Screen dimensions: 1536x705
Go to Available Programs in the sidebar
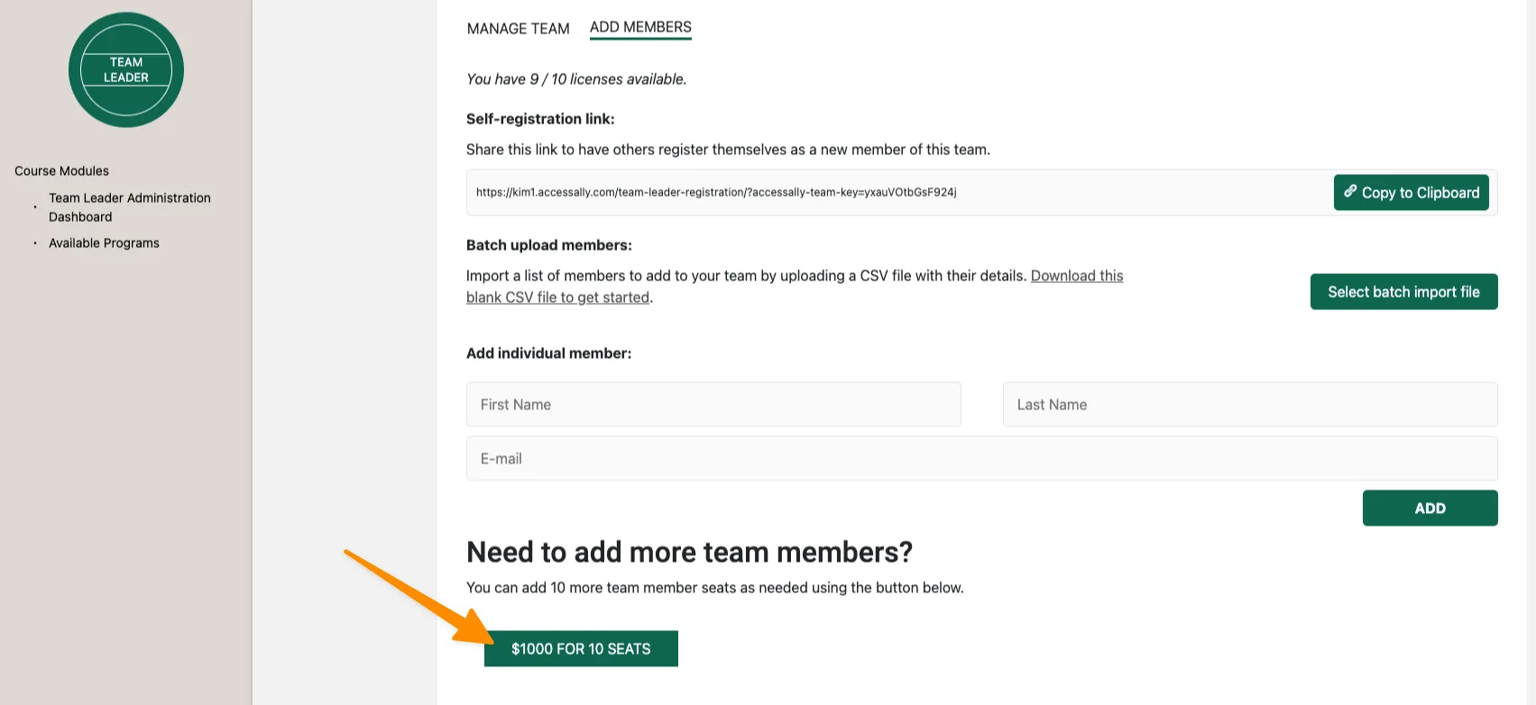104,243
